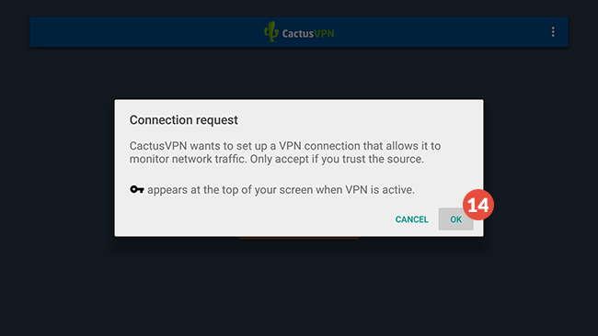
Task: Click the 'appears at the top' note
Action: point(281,189)
